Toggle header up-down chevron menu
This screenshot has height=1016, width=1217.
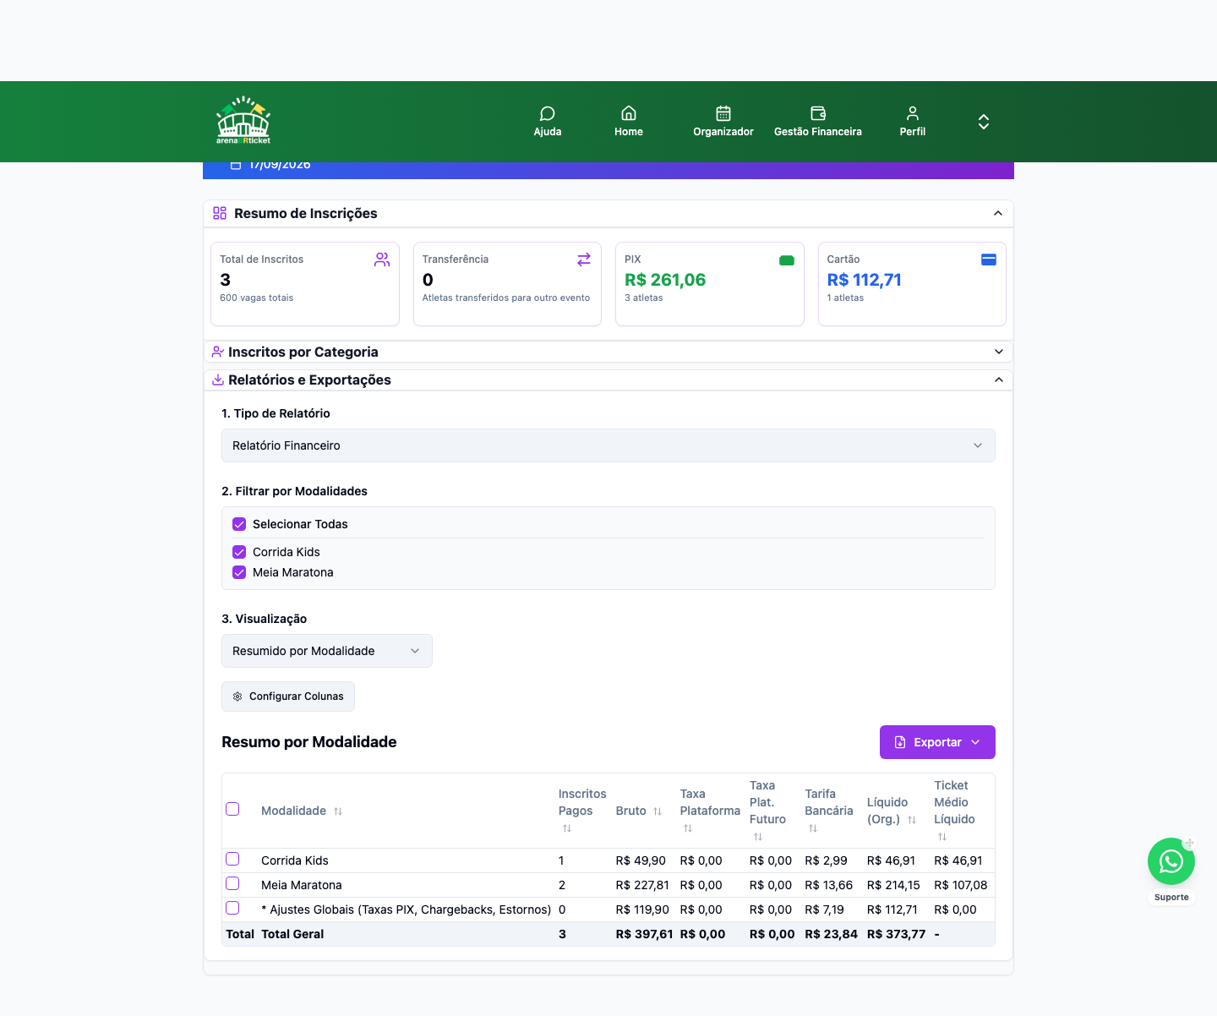point(984,122)
